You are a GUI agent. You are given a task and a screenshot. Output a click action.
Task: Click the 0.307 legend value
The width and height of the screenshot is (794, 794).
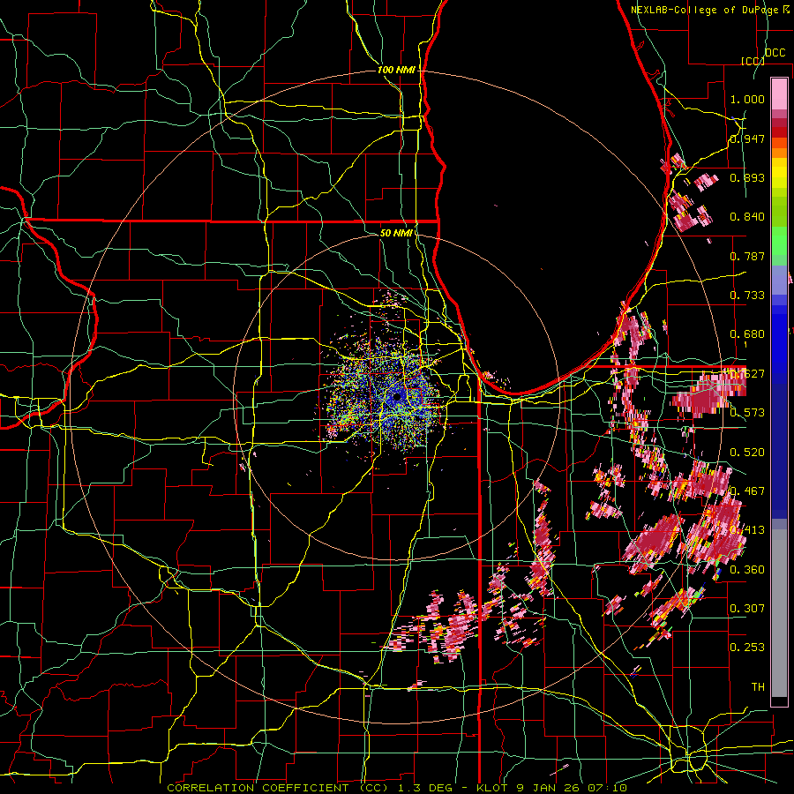click(747, 609)
